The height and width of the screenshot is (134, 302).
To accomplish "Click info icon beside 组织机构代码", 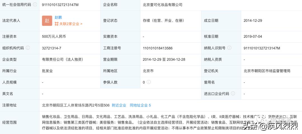I will pos(28,48).
